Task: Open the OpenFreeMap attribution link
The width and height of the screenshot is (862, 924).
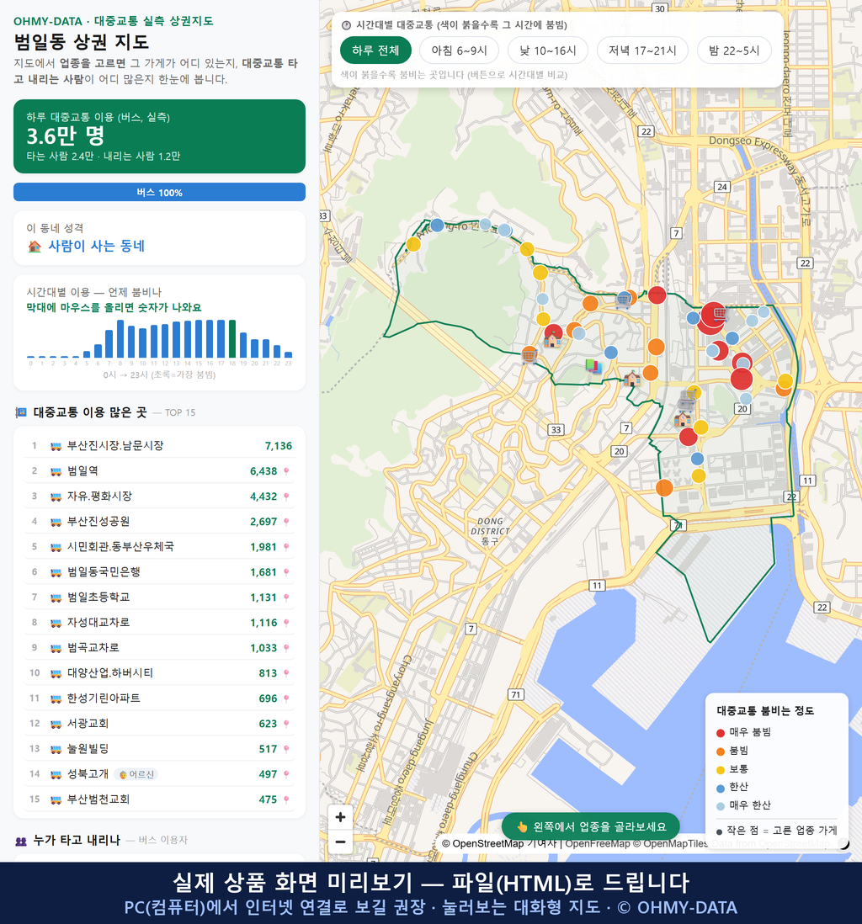Action: [598, 844]
